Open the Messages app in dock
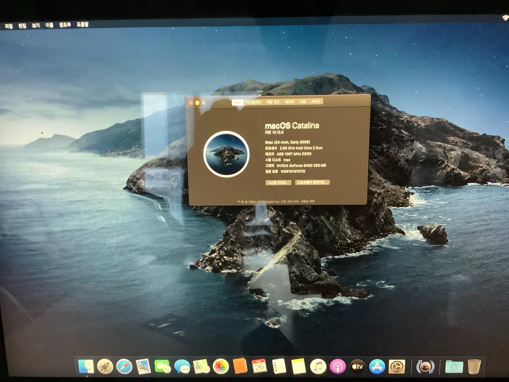 pyautogui.click(x=182, y=366)
